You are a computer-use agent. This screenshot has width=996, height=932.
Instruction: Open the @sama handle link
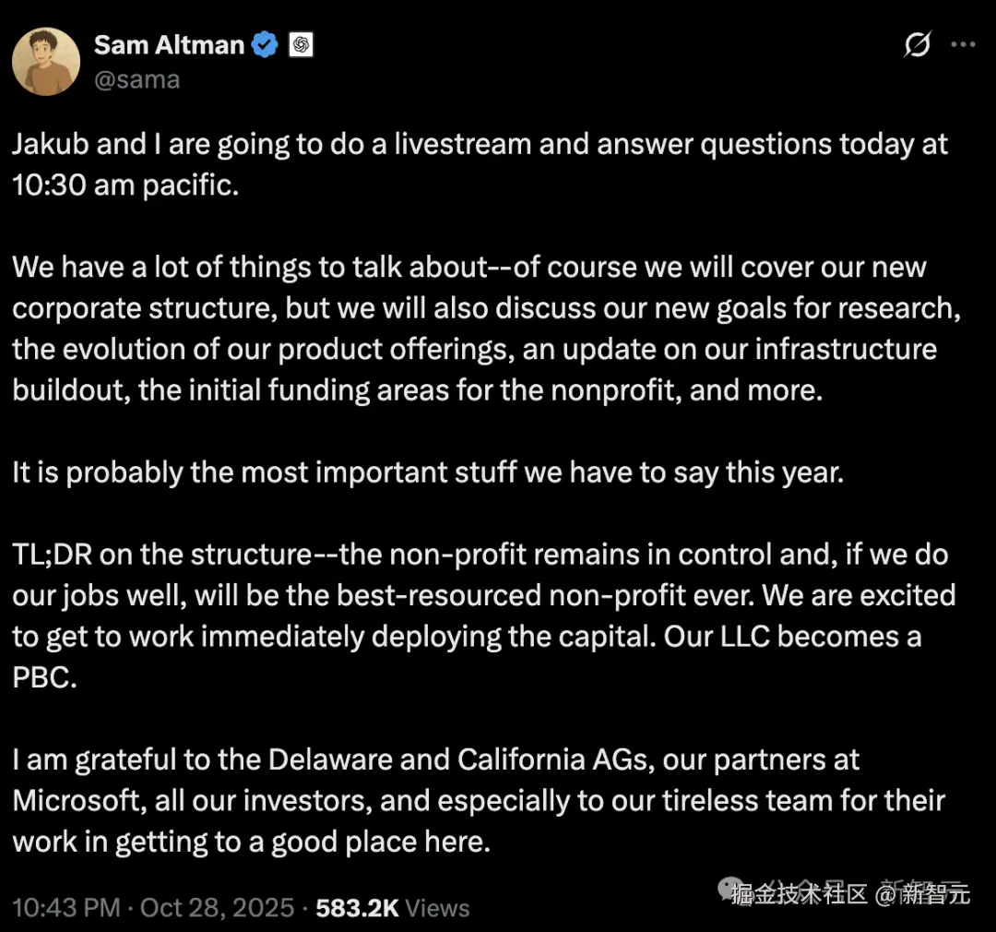(136, 79)
